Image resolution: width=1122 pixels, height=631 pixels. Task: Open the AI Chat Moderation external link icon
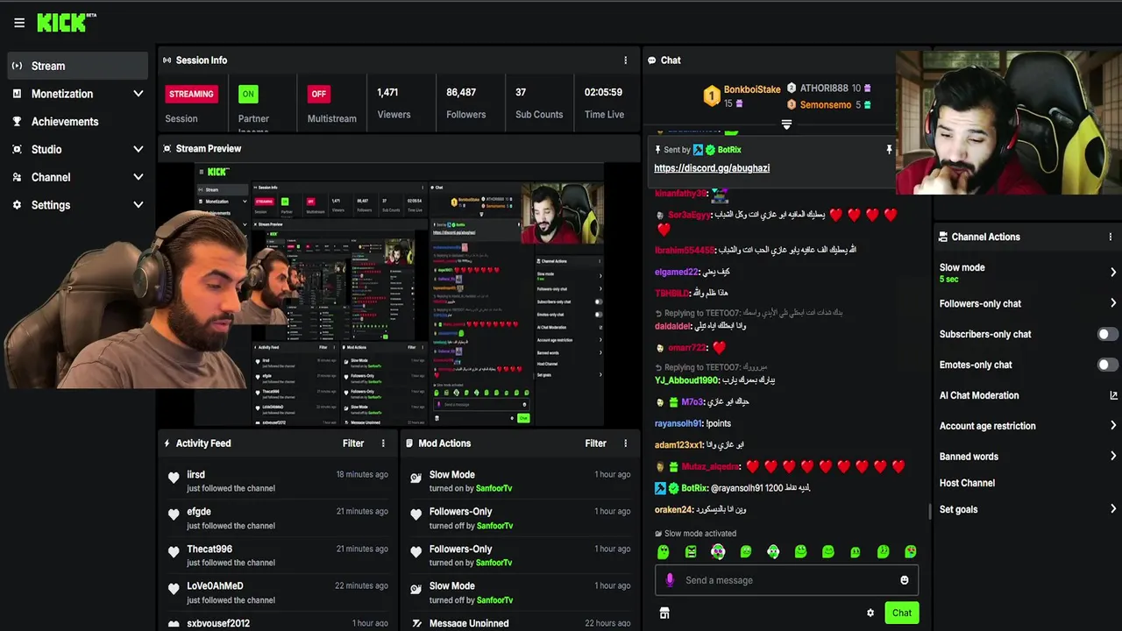(x=1113, y=395)
